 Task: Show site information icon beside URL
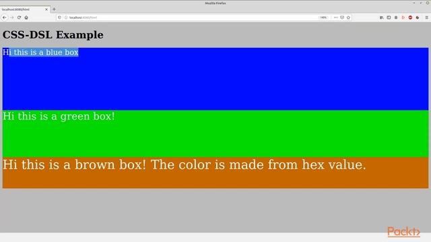point(66,17)
